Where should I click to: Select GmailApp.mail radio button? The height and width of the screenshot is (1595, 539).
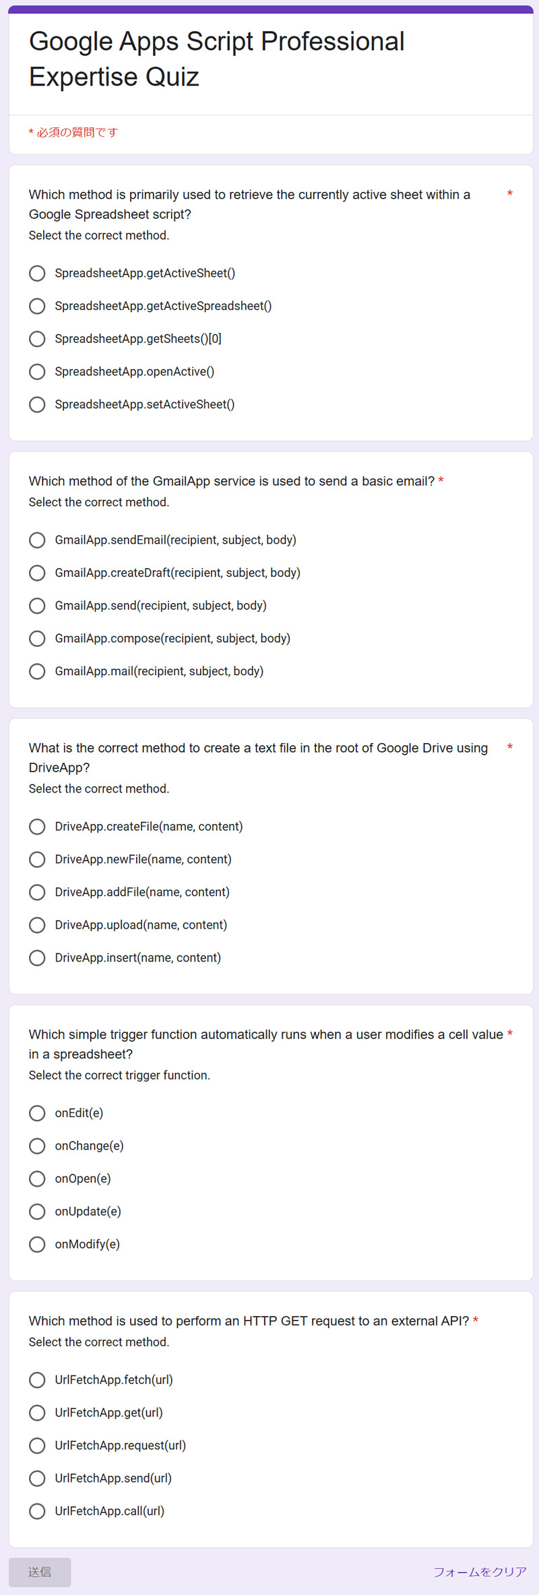37,671
